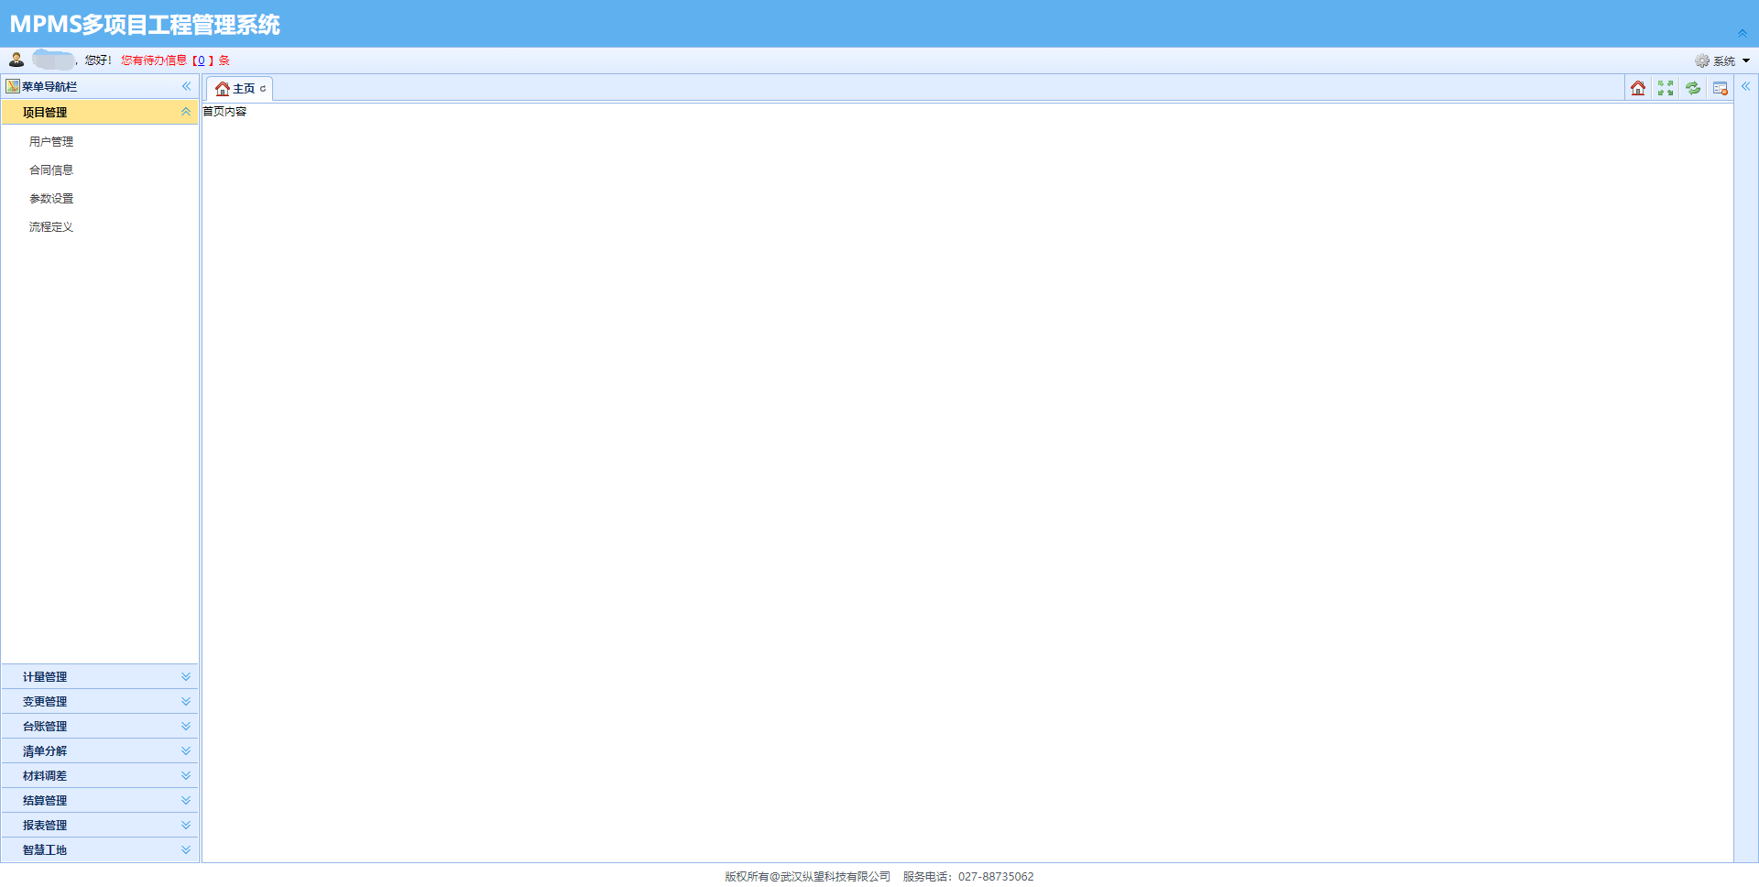Click the MPMS多项目工程管理系统 title
This screenshot has width=1759, height=887.
[x=145, y=25]
